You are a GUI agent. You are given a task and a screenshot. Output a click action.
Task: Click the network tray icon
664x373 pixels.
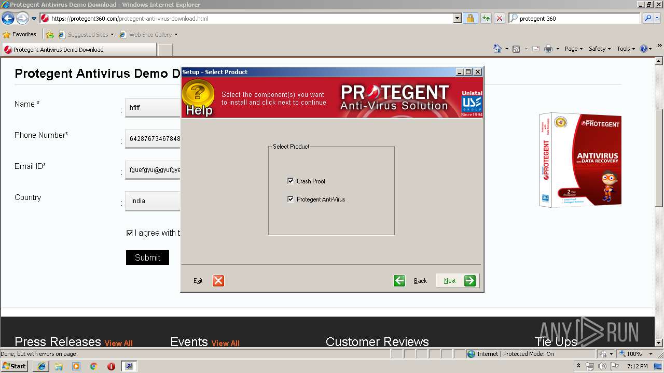[x=590, y=366]
